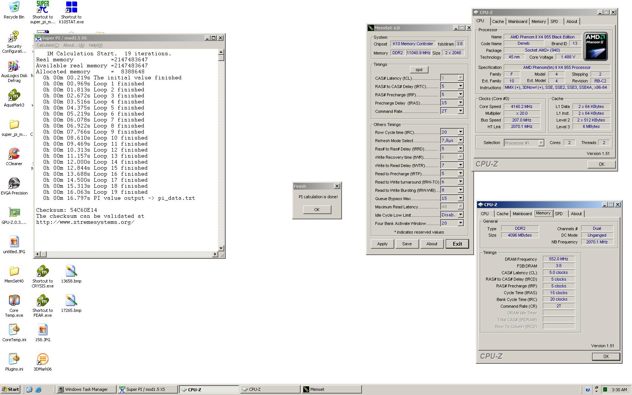Click the spd button in MemSet Timings

tap(419, 70)
